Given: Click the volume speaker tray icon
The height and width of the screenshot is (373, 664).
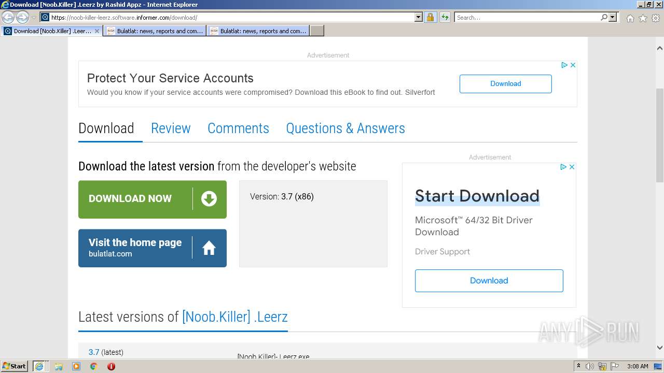Looking at the screenshot, I should pos(590,366).
